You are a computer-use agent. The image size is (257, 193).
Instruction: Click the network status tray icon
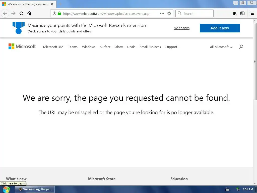[238, 189]
